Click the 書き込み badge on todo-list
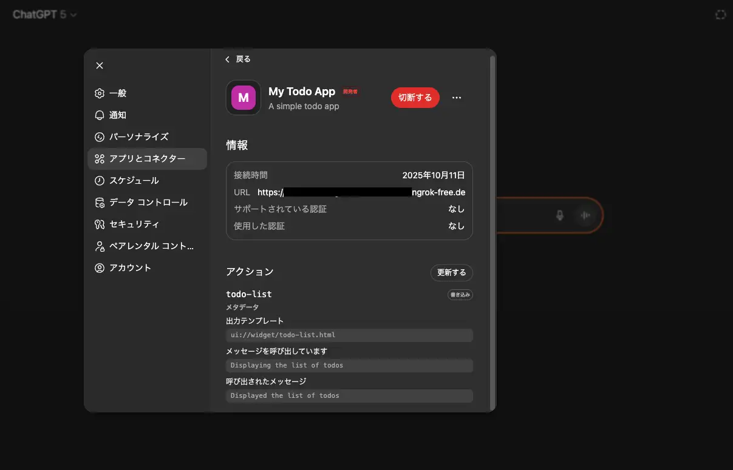 tap(460, 295)
